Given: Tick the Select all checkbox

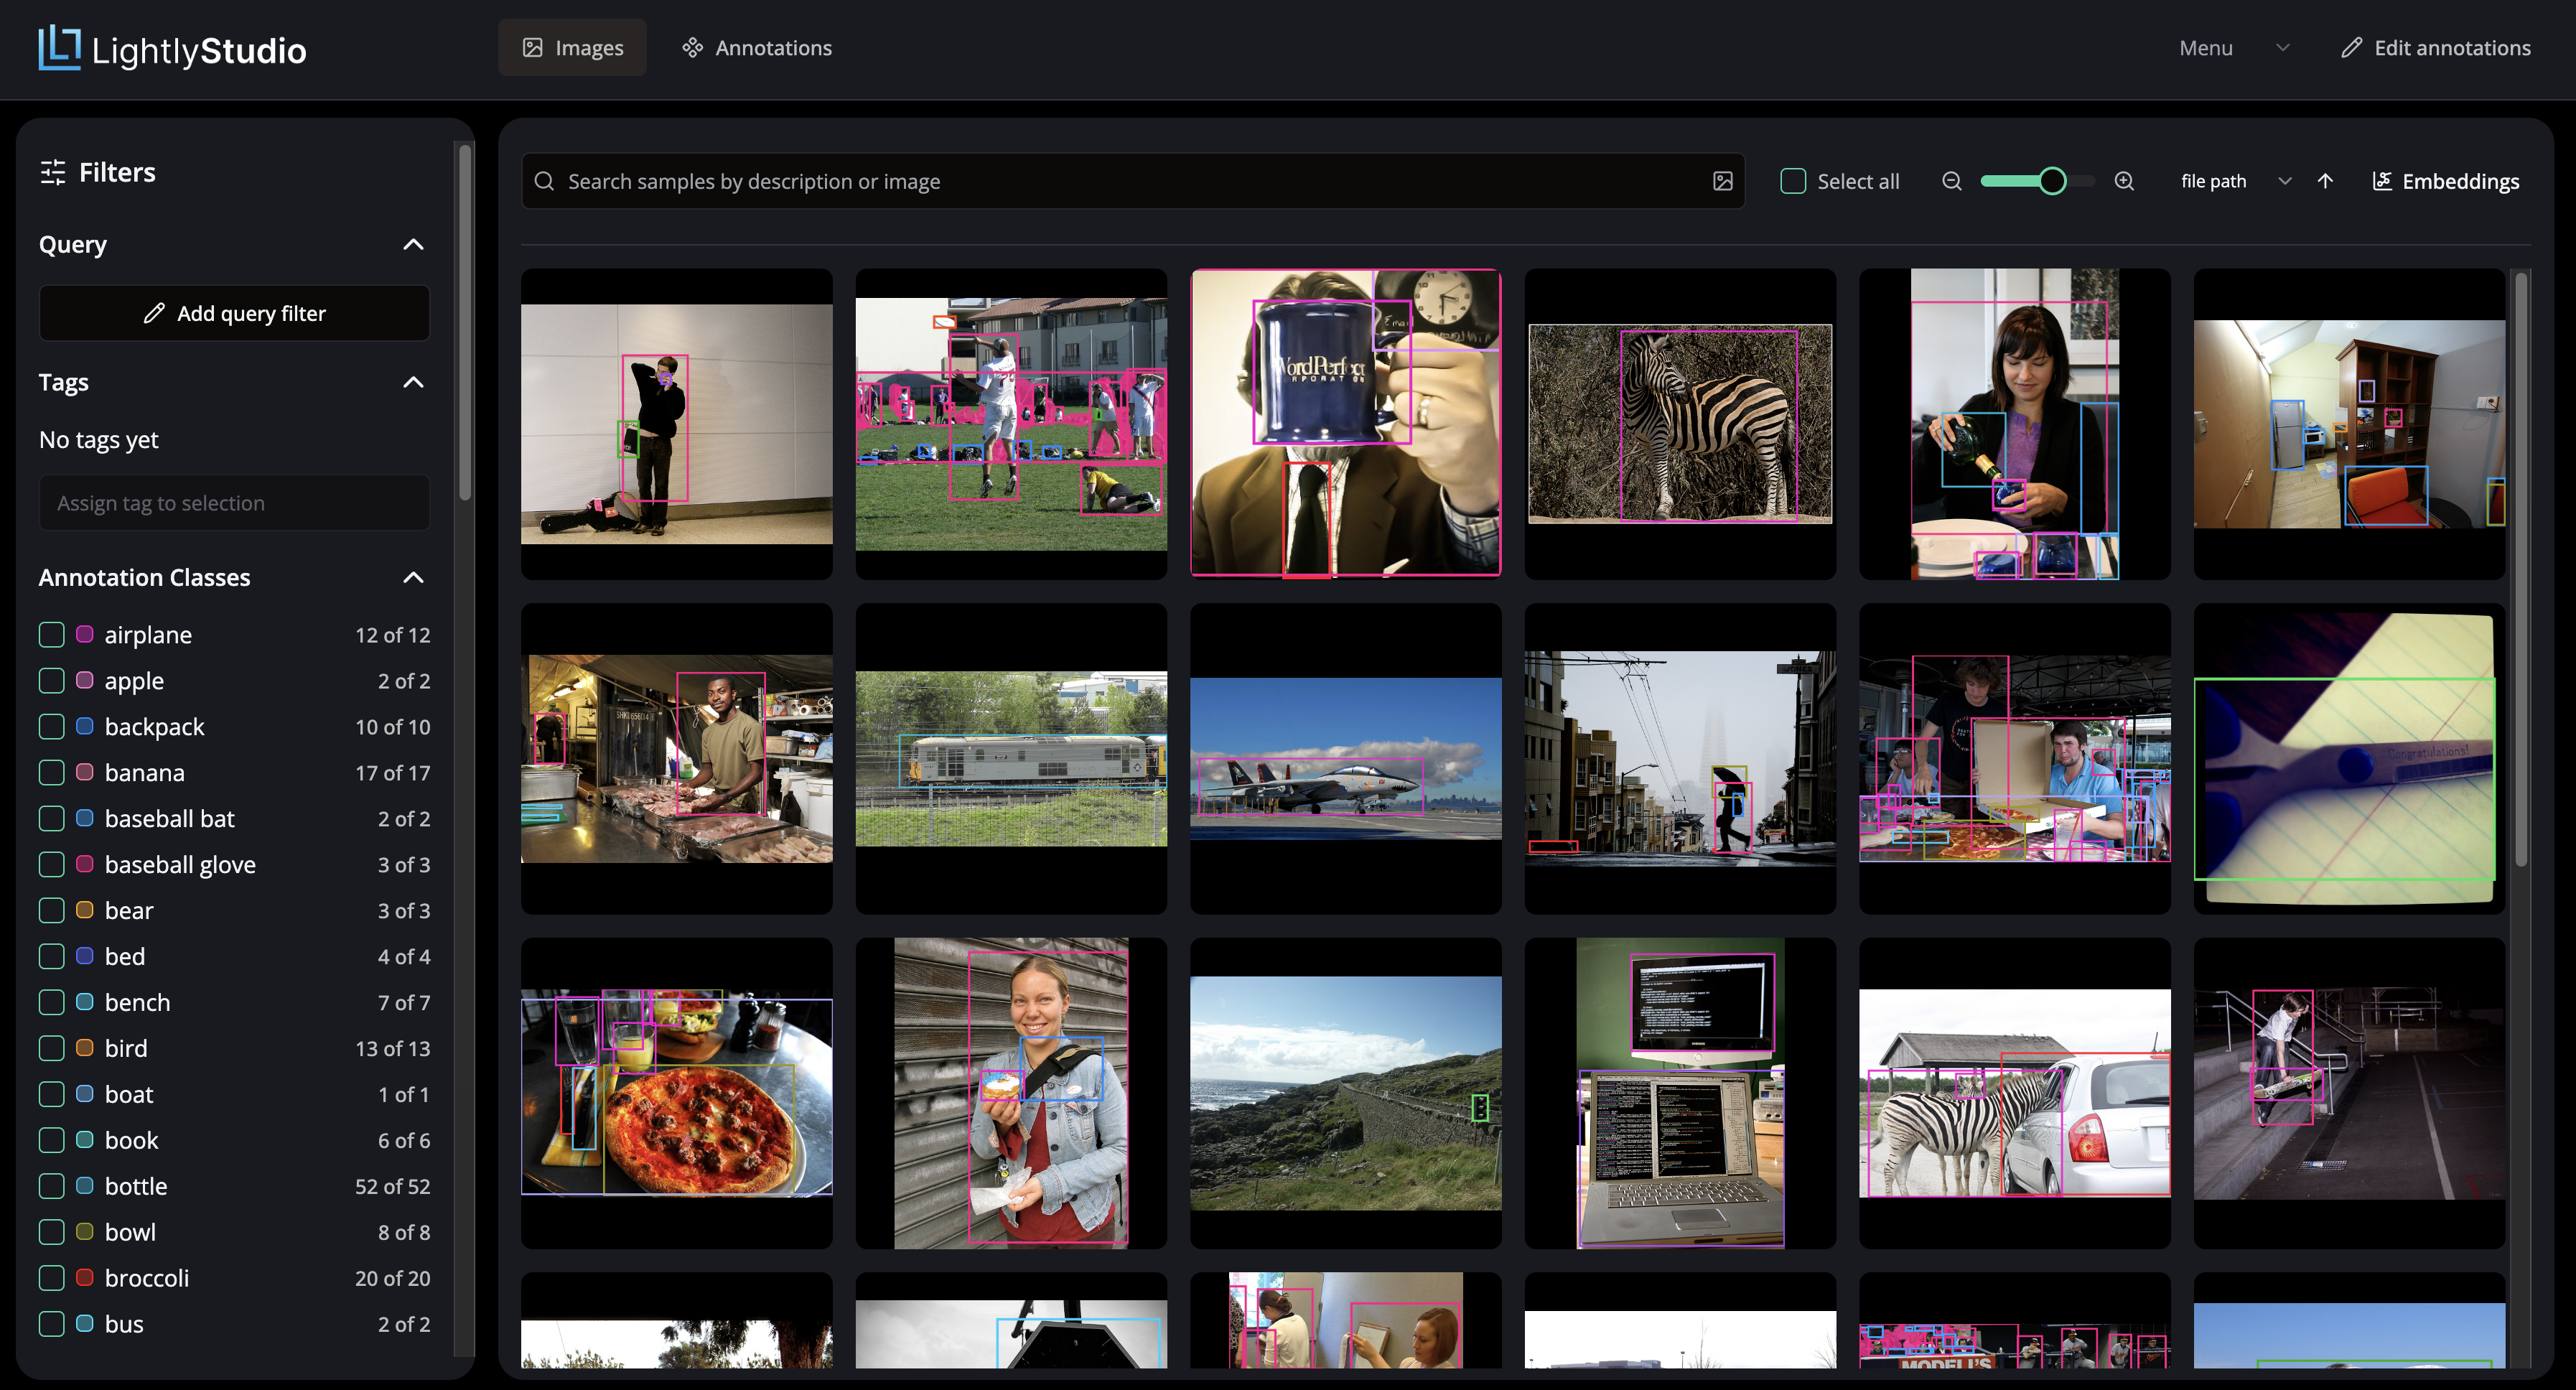Looking at the screenshot, I should [x=1793, y=181].
